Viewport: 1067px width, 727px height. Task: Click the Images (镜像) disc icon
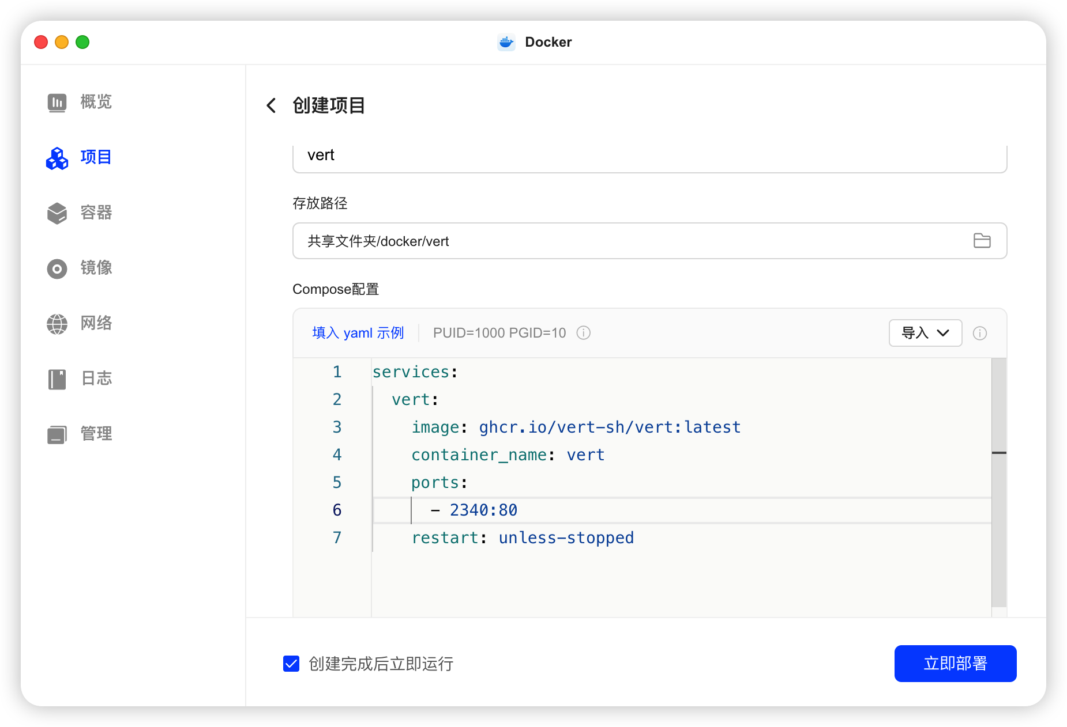coord(57,268)
